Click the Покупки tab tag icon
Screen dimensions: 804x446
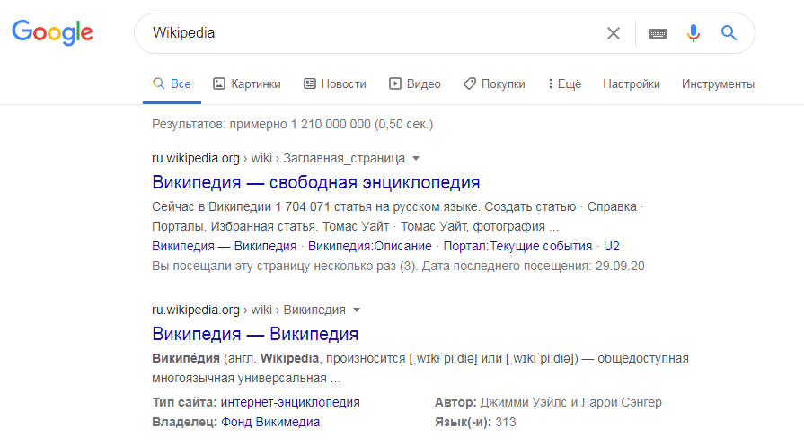coord(470,83)
